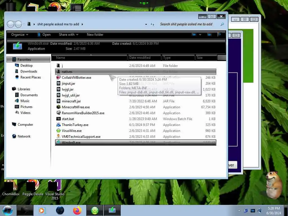This screenshot has width=288, height=216.
Task: Expand breadcrumb arrow before folder name
Action: (x=34, y=24)
